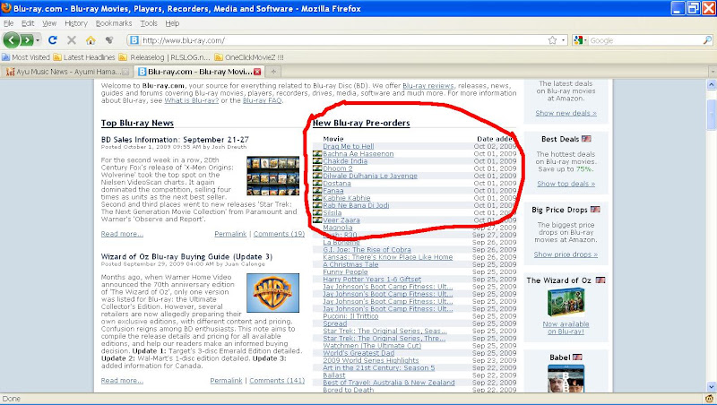Click the Warner Bros logo thumbnail
This screenshot has width=717, height=405.
point(273,293)
